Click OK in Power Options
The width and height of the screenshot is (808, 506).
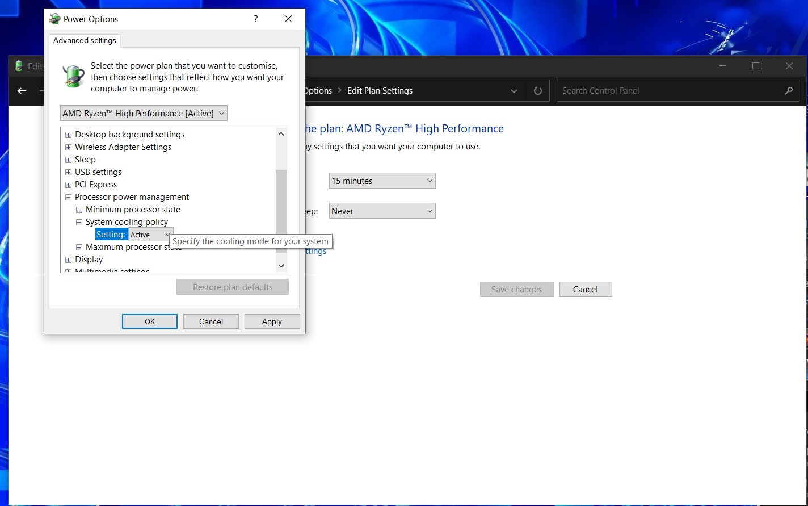(x=150, y=321)
